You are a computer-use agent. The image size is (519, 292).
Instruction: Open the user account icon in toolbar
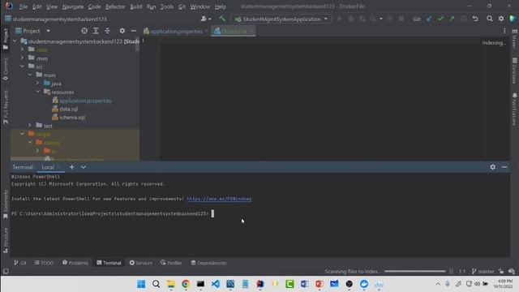pyautogui.click(x=205, y=19)
